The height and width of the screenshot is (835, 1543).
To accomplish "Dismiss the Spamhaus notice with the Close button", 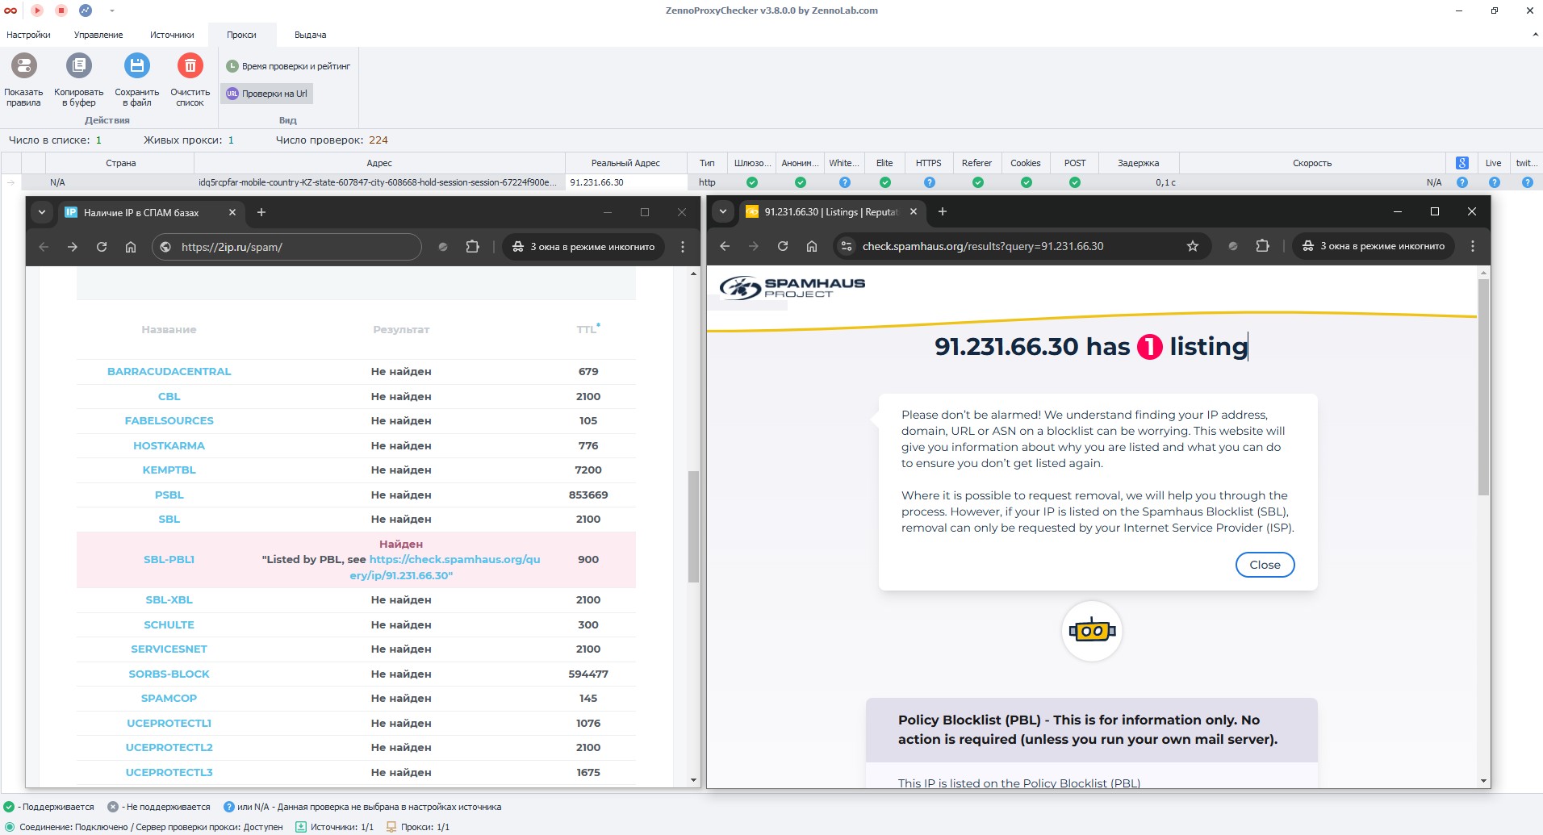I will (x=1265, y=565).
